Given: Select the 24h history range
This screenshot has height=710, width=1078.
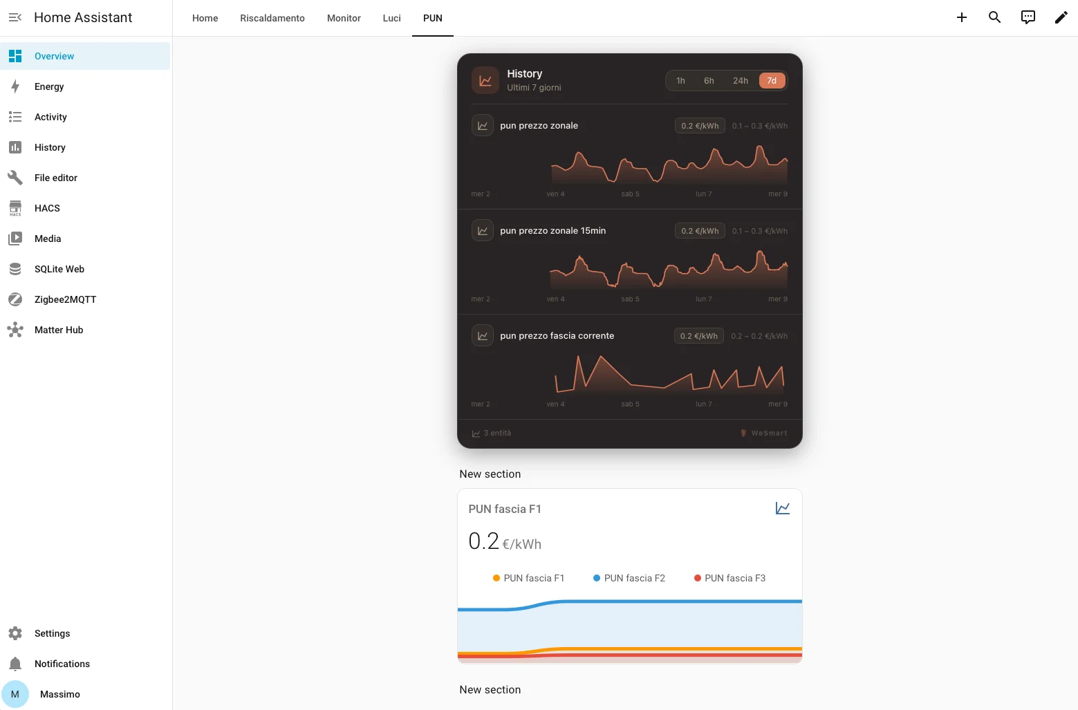Looking at the screenshot, I should 741,81.
